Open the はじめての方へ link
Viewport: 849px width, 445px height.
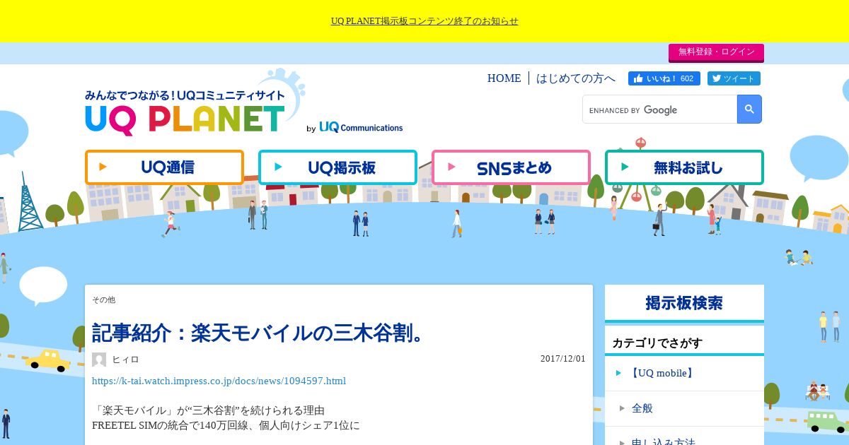point(576,78)
